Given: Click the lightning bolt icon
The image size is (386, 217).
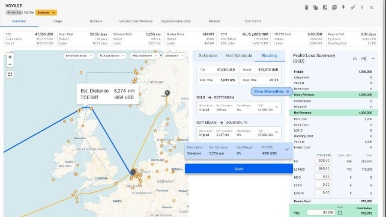Looking at the screenshot, I should (x=343, y=7).
